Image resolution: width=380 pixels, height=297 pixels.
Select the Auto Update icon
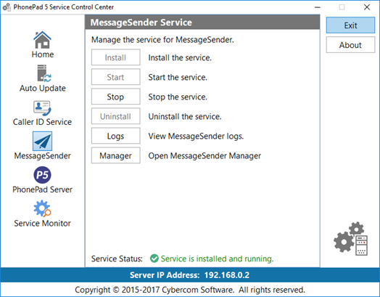tap(44, 73)
